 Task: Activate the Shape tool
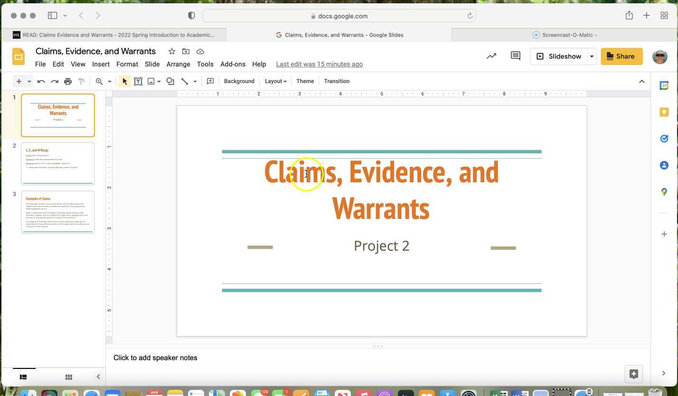pos(170,81)
